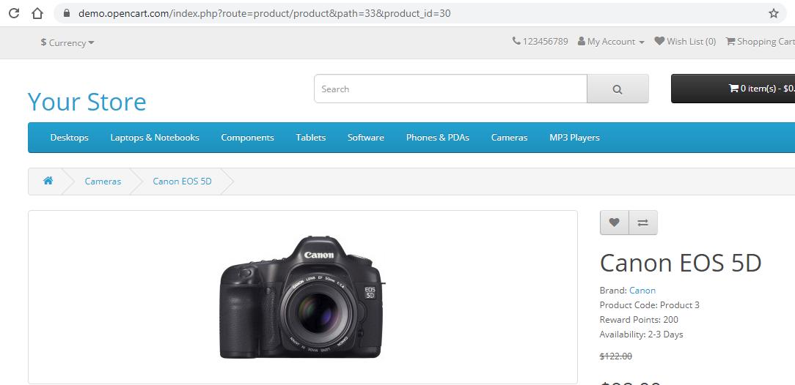Open the Laptops & Notebooks menu
Image resolution: width=795 pixels, height=385 pixels.
point(155,138)
